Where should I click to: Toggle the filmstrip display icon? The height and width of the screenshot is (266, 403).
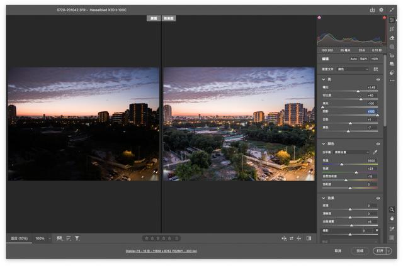pos(59,238)
